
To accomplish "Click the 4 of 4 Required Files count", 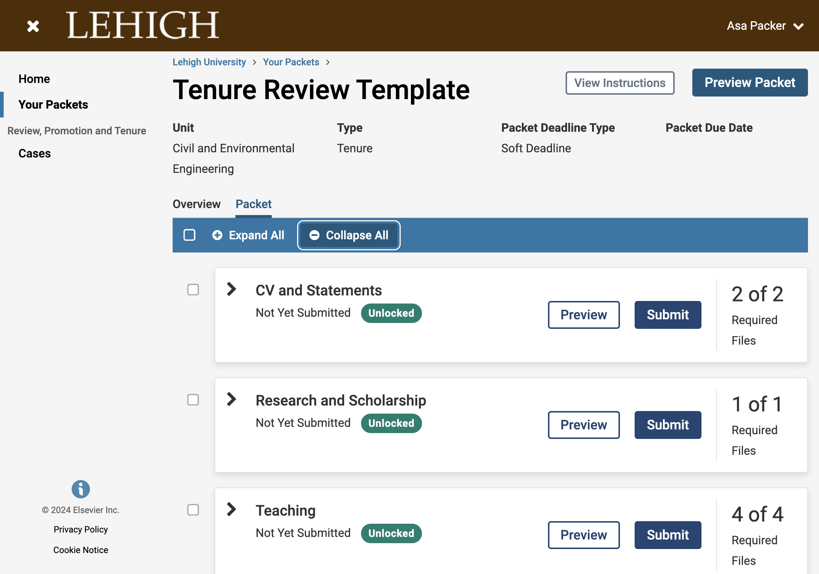I will point(757,535).
